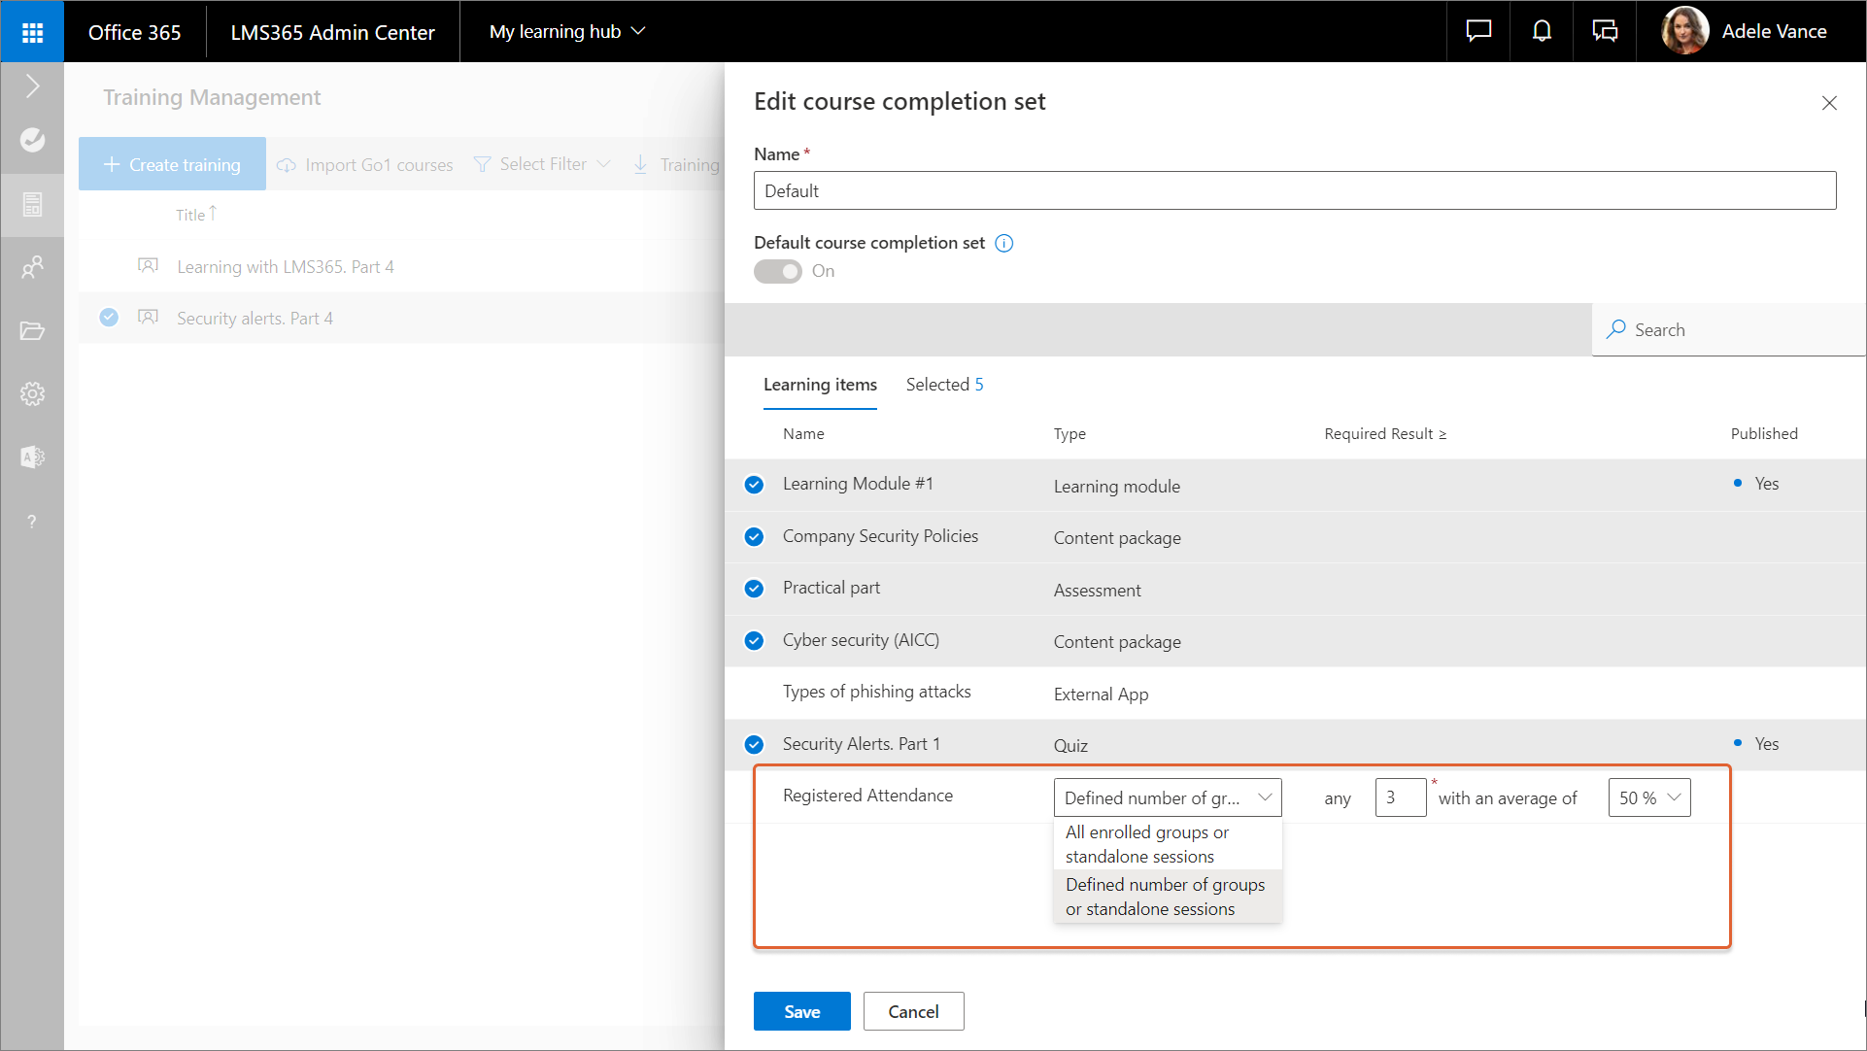The image size is (1867, 1051).
Task: Open the chat message icon in header
Action: [1478, 31]
